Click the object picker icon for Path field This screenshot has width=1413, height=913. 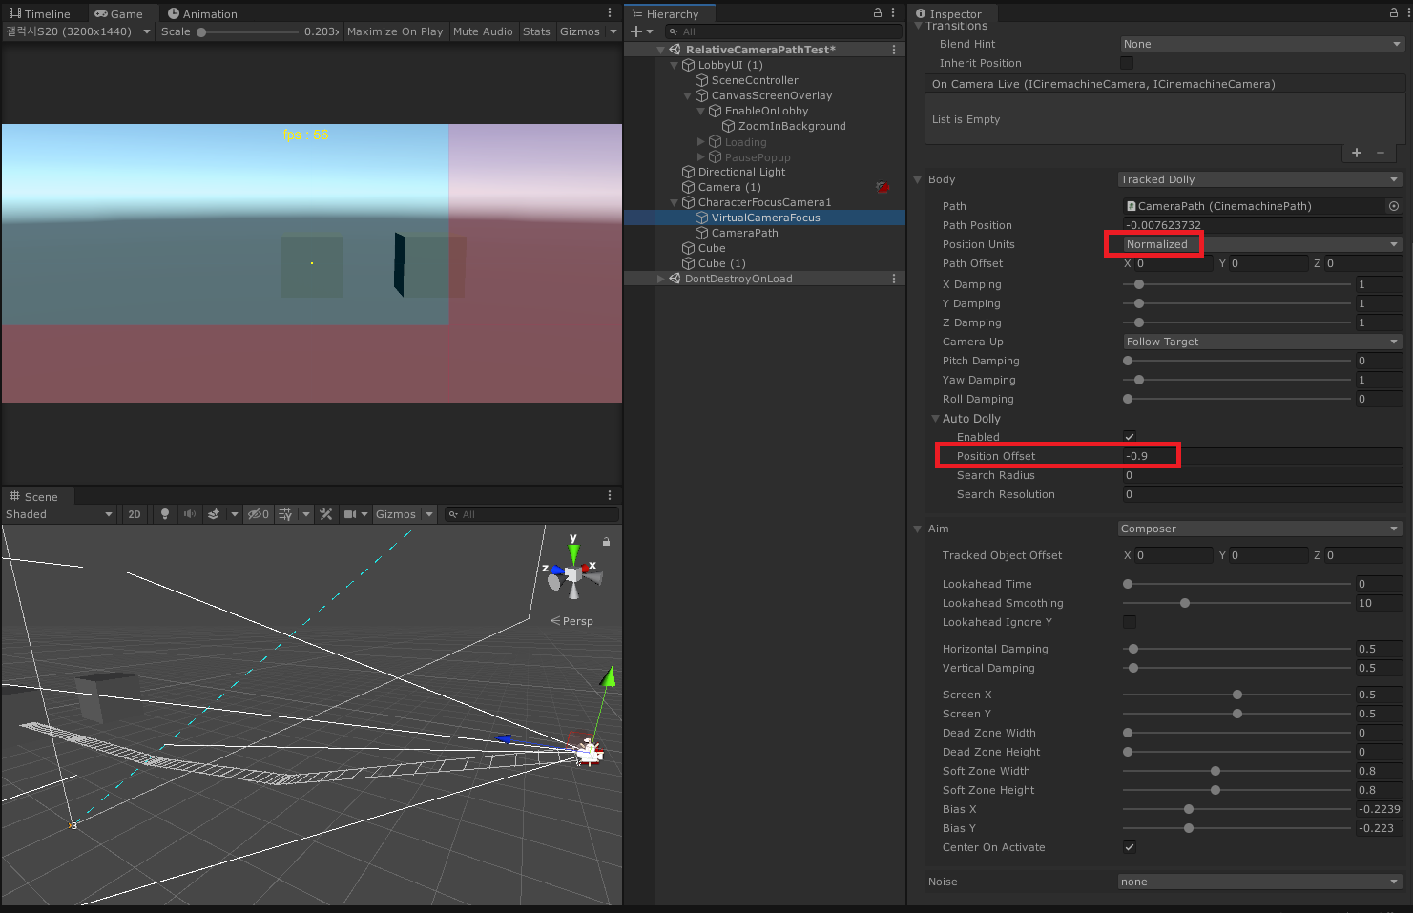tap(1394, 206)
